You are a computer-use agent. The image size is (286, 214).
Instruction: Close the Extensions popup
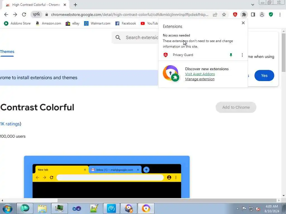click(x=243, y=23)
